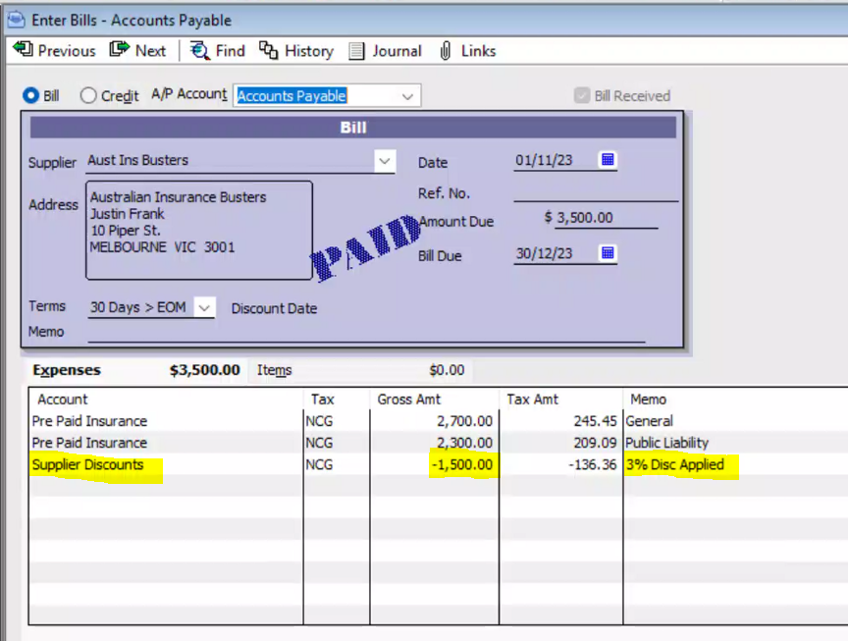This screenshot has height=641, width=848.
Task: Click the Next toolbar label
Action: coord(150,51)
